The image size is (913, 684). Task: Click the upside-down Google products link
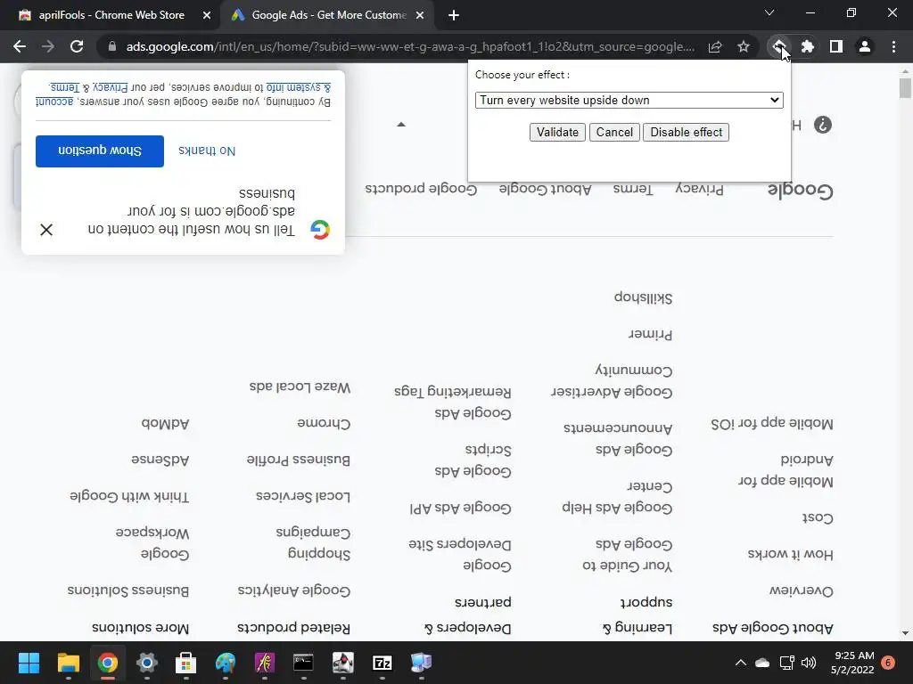(x=421, y=189)
